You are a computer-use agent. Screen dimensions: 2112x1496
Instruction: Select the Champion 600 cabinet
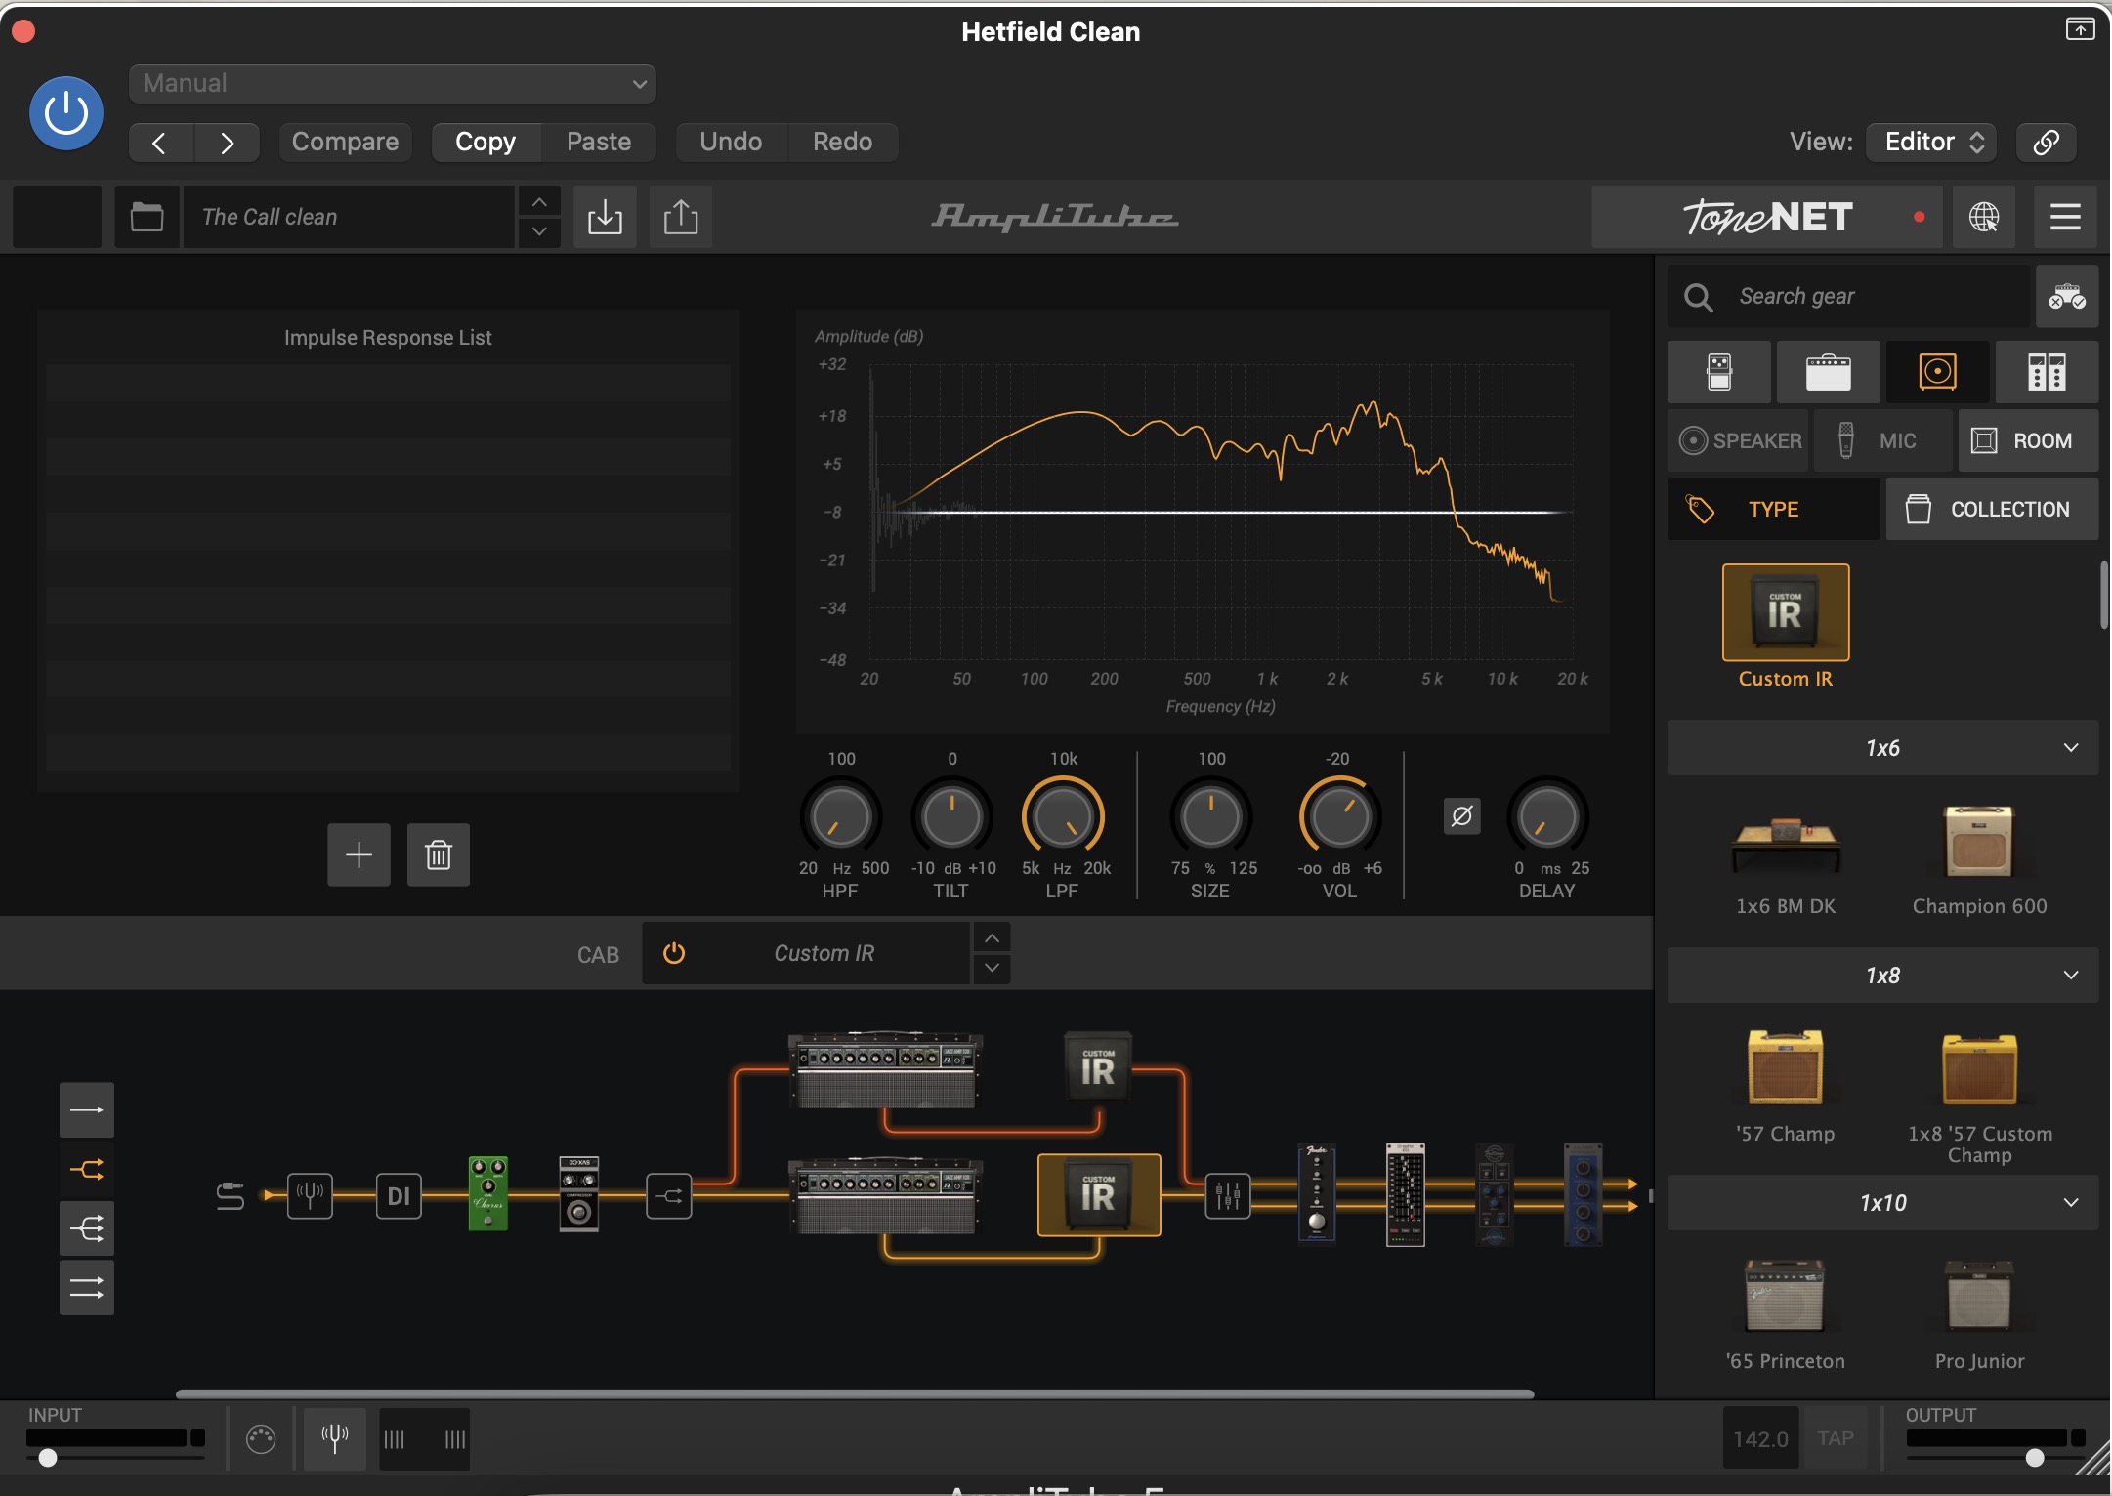(1979, 844)
